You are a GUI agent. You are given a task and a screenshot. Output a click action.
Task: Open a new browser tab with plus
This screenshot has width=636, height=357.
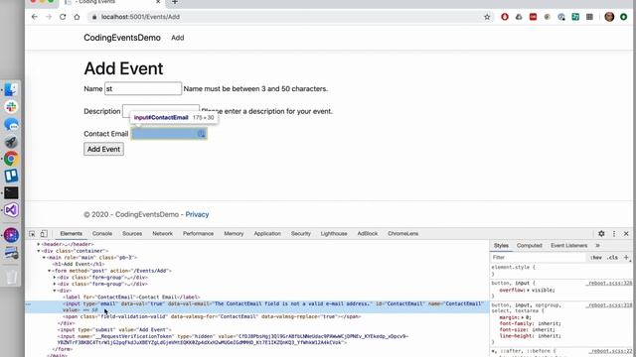coord(175,2)
